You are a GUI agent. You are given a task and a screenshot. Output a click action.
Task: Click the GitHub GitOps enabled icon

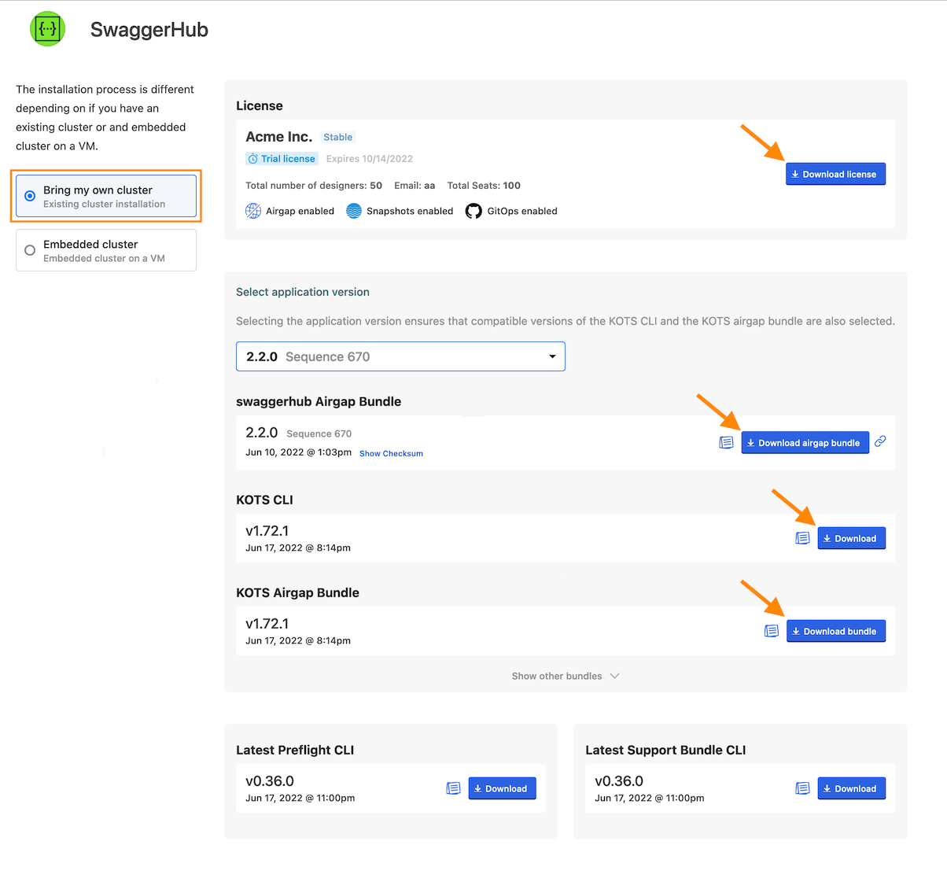pyautogui.click(x=473, y=211)
